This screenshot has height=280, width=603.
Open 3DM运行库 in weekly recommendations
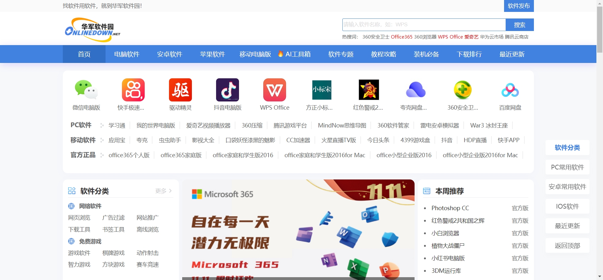(x=446, y=271)
